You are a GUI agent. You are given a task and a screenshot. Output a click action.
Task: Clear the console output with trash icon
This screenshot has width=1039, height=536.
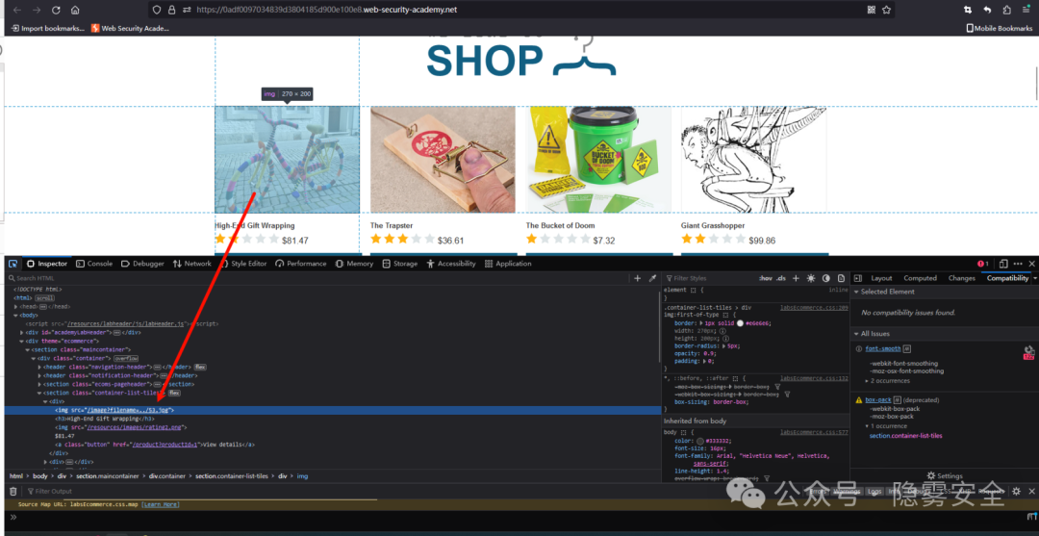tap(13, 491)
